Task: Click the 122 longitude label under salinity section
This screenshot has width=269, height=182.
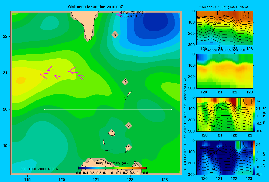Action: click(x=234, y=92)
